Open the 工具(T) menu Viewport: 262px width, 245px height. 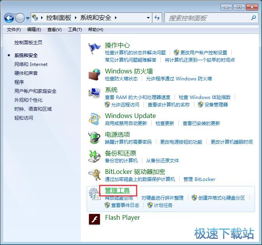75,30
